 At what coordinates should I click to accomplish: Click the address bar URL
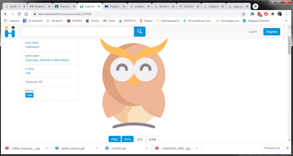click(x=65, y=14)
